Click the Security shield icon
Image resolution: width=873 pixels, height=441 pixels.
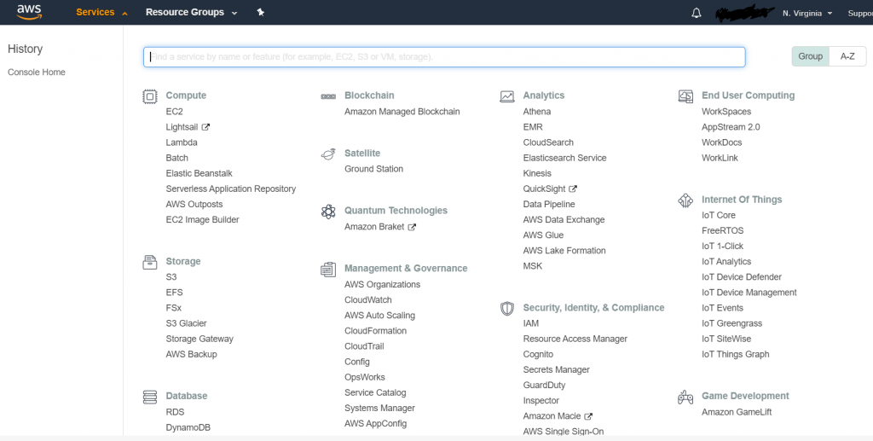[507, 308]
